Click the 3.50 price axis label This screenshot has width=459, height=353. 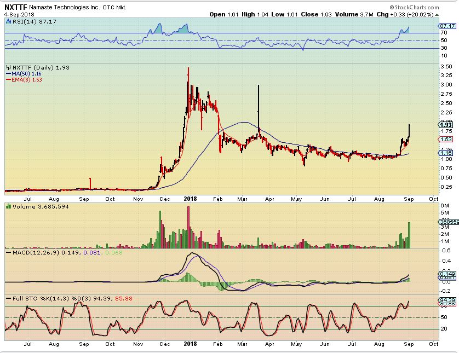click(x=446, y=66)
